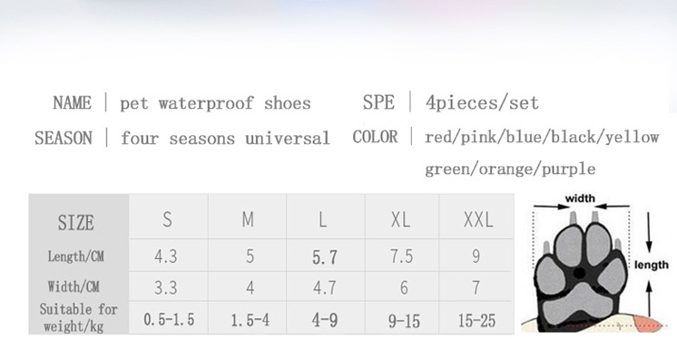Click the '4pieces/set' specification text
The width and height of the screenshot is (677, 339).
482,102
